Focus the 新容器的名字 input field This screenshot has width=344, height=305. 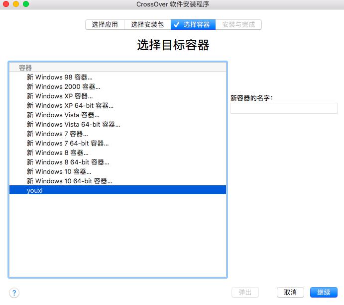point(284,108)
